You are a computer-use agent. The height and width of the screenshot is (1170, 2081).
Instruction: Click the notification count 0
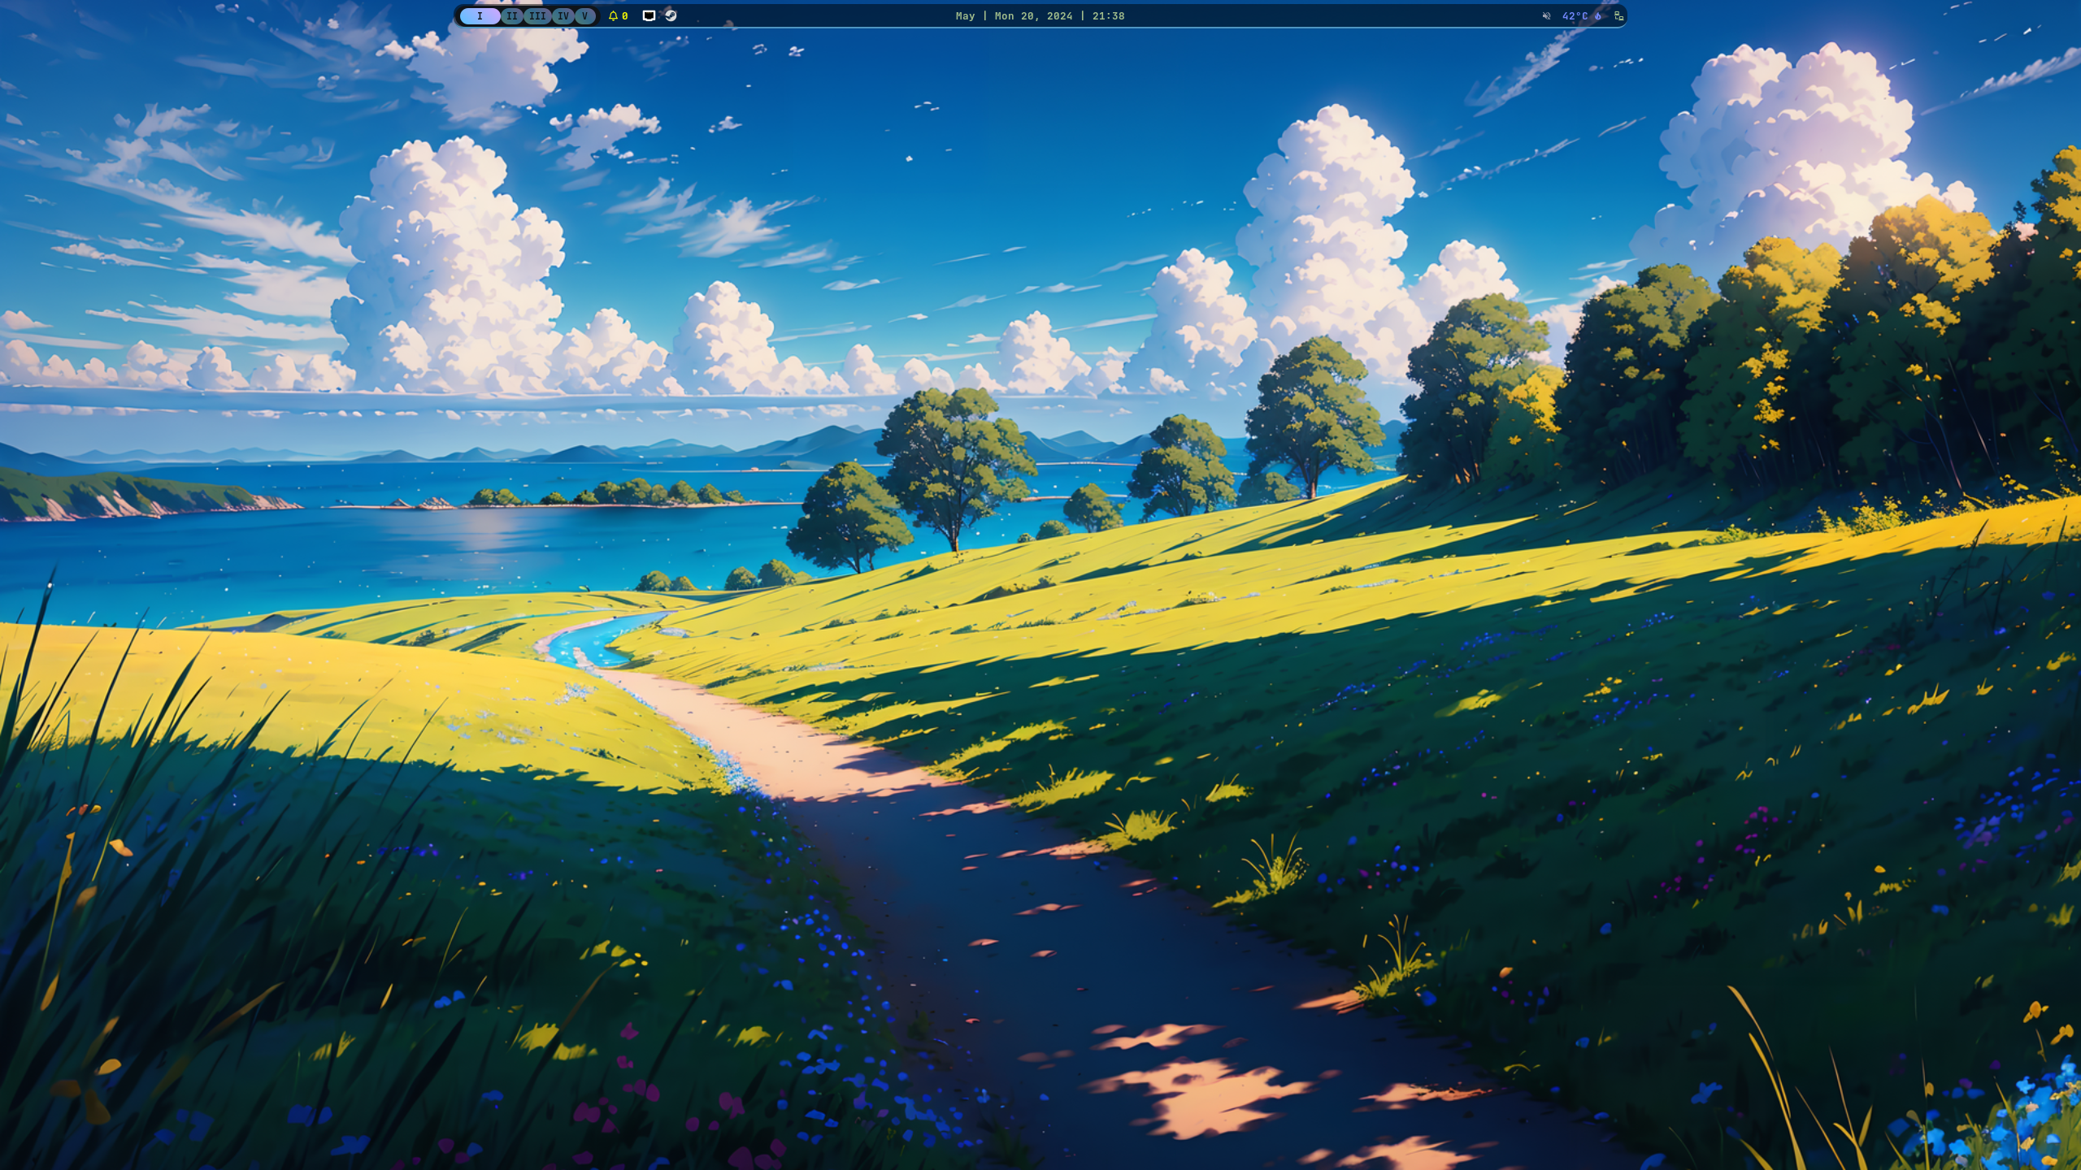pyautogui.click(x=625, y=15)
